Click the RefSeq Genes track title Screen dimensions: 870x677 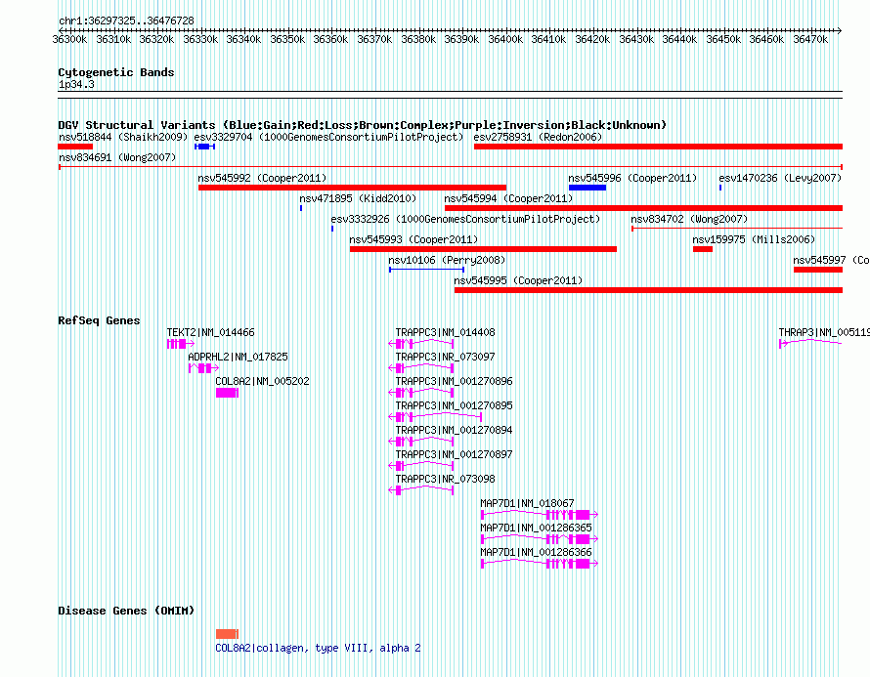99,320
